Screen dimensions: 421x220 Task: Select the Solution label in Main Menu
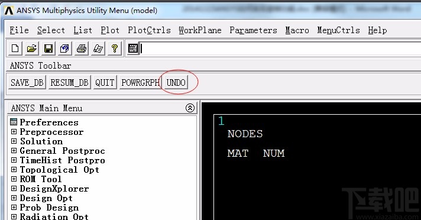pos(41,141)
